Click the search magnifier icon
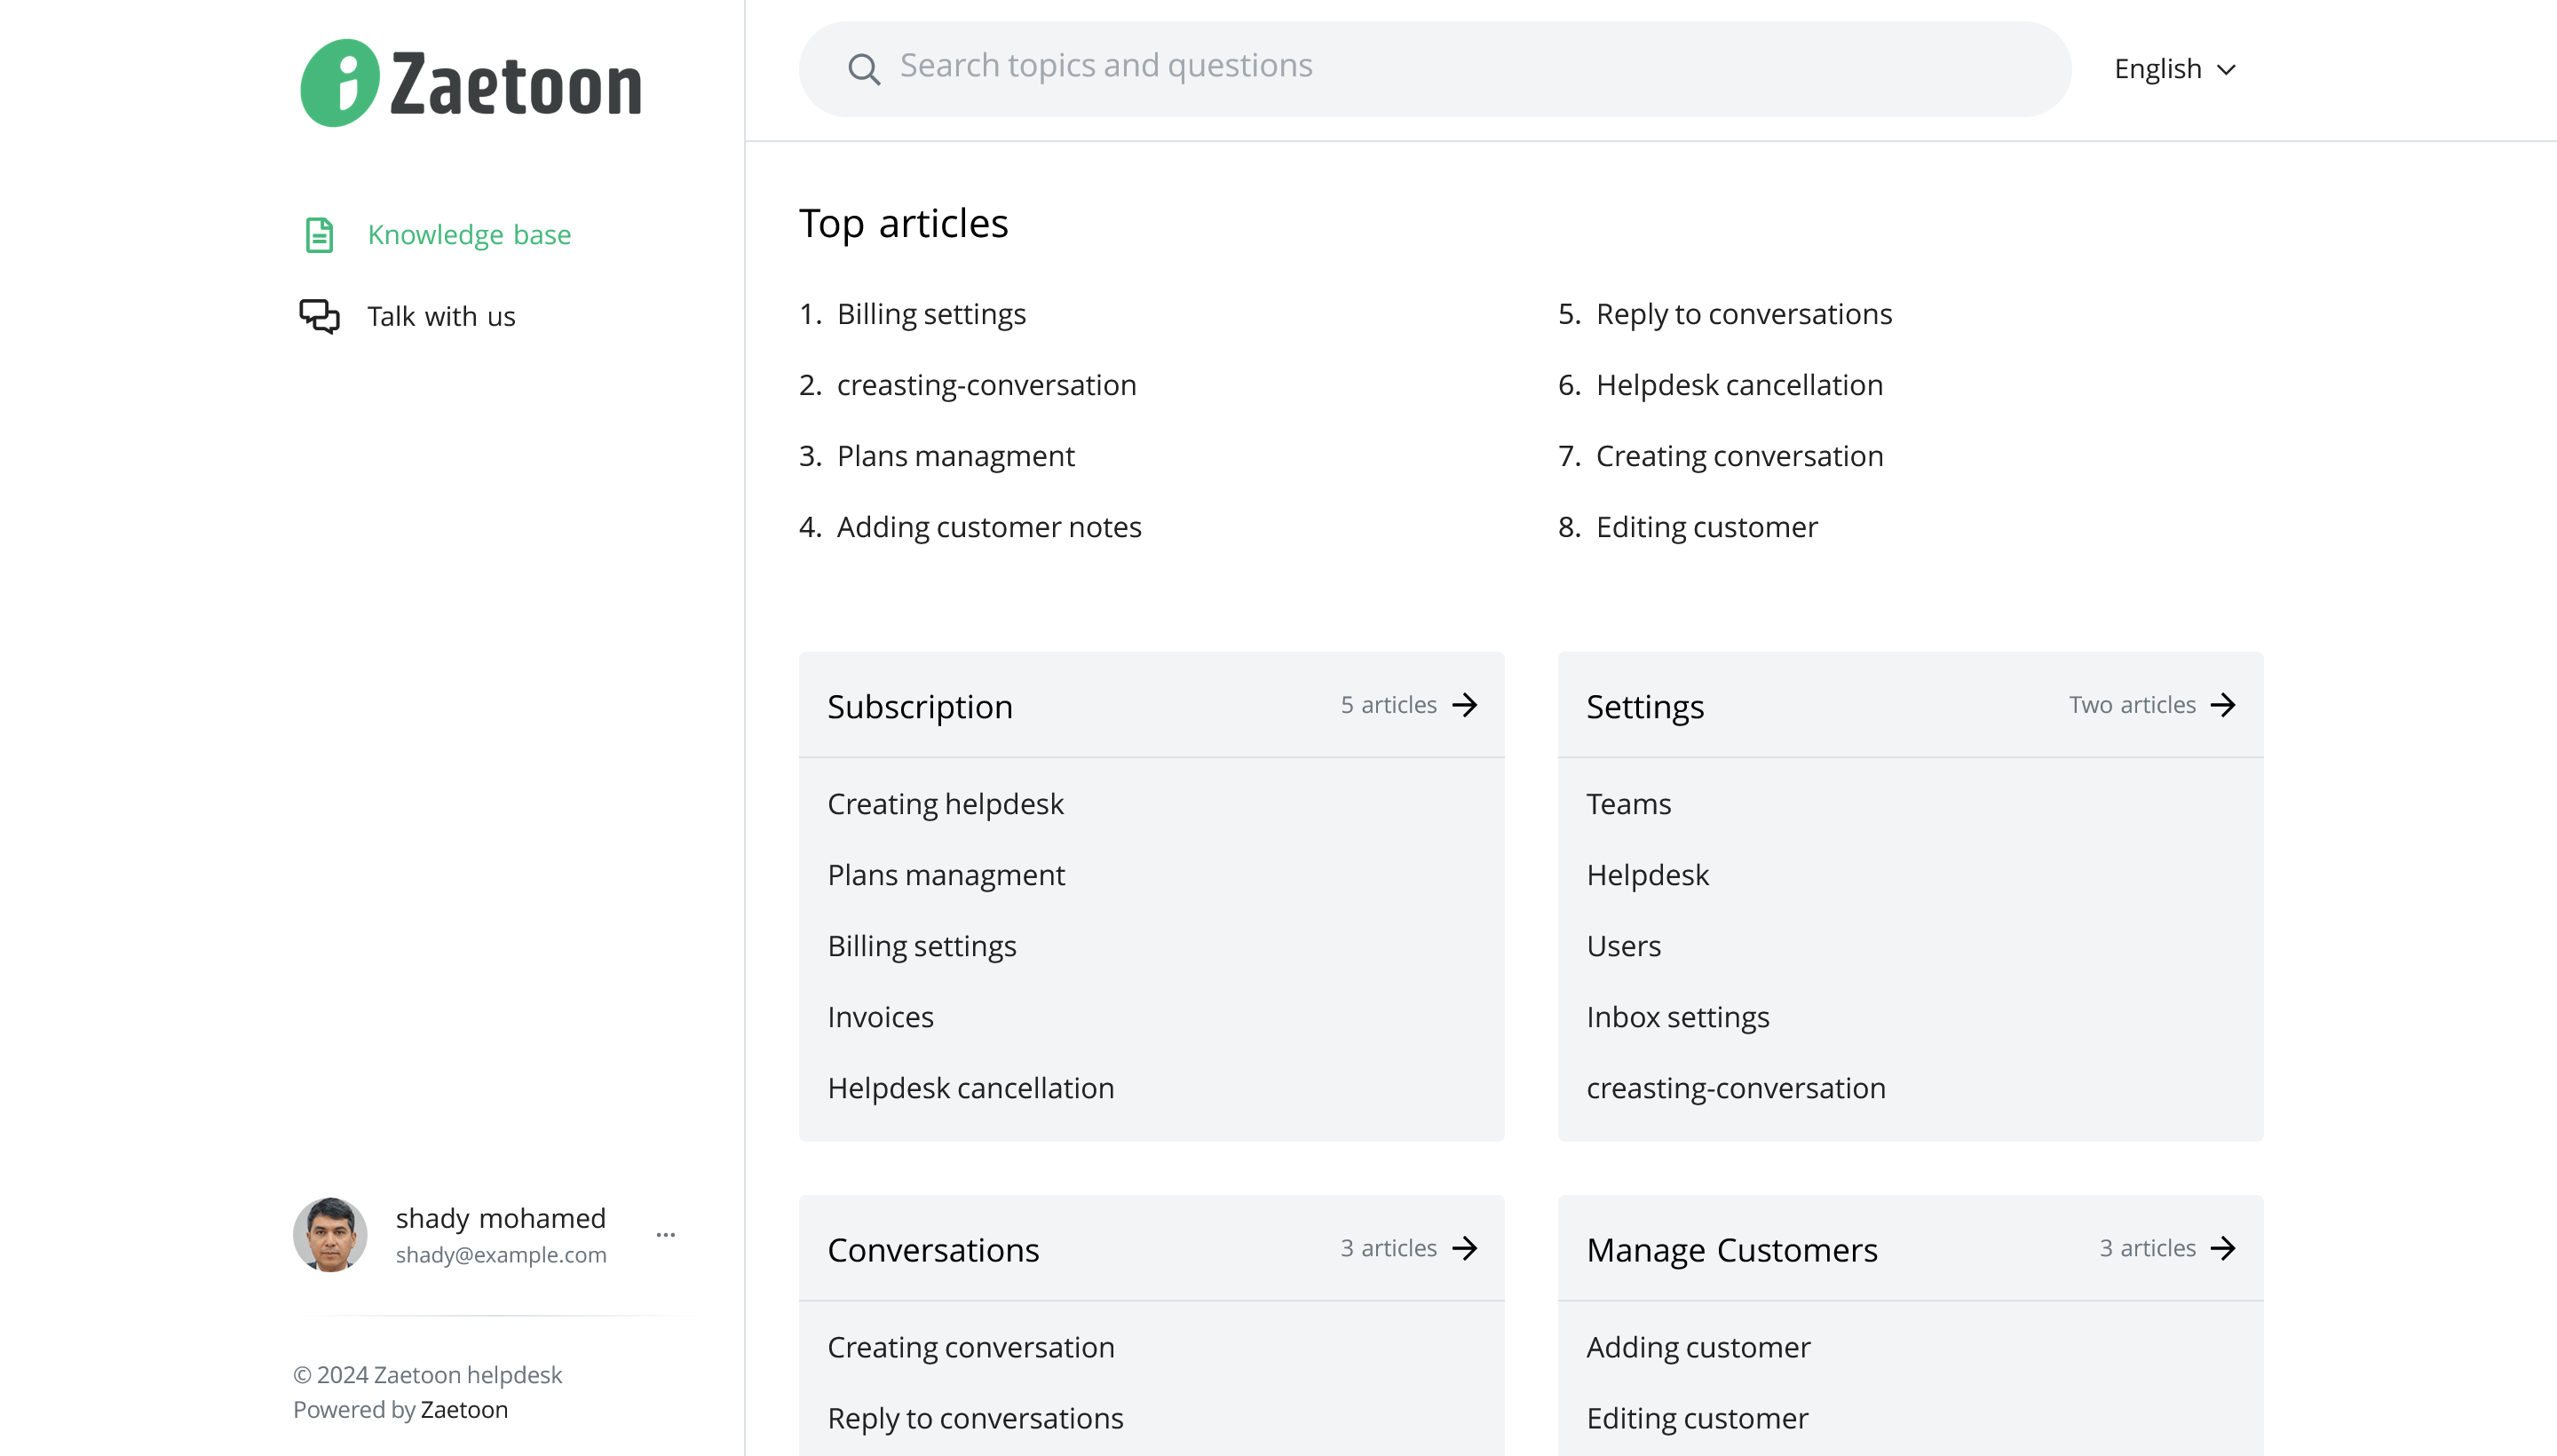The height and width of the screenshot is (1456, 2557). click(863, 69)
